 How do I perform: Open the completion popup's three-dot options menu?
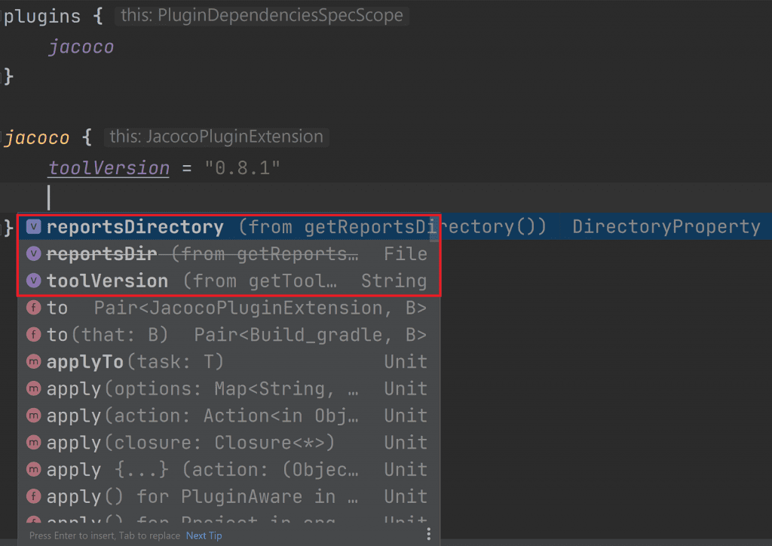pos(428,535)
